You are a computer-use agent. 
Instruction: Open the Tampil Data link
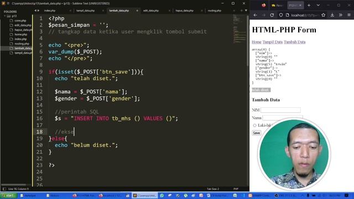(x=273, y=42)
